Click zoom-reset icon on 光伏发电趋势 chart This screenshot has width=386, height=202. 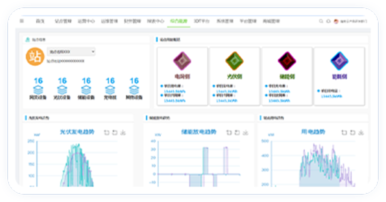[115, 132]
